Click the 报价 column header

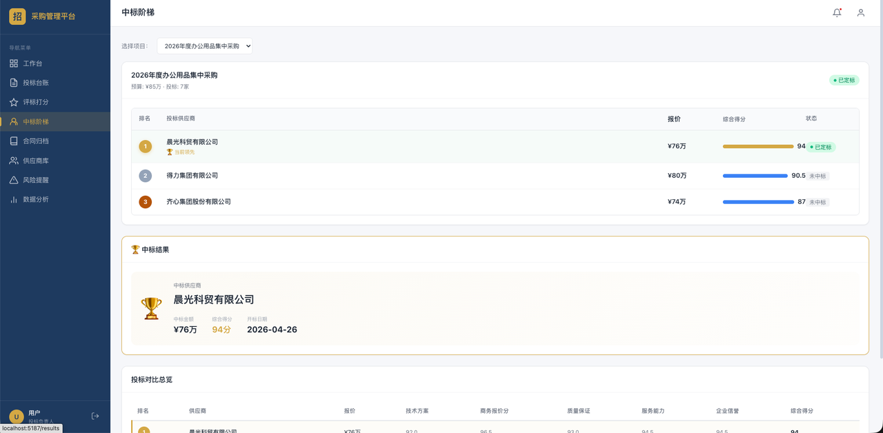pos(674,119)
